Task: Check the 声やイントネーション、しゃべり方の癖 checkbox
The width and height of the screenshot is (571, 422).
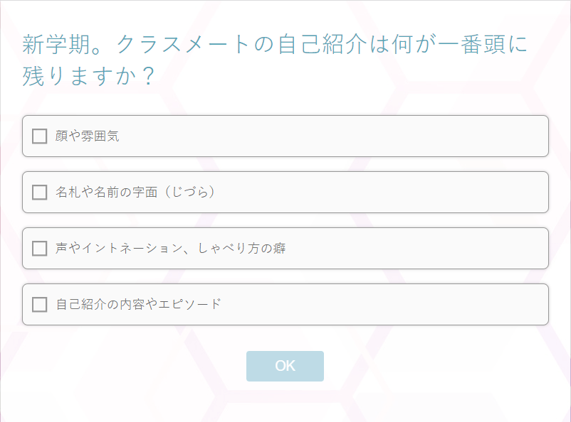Action: [39, 248]
